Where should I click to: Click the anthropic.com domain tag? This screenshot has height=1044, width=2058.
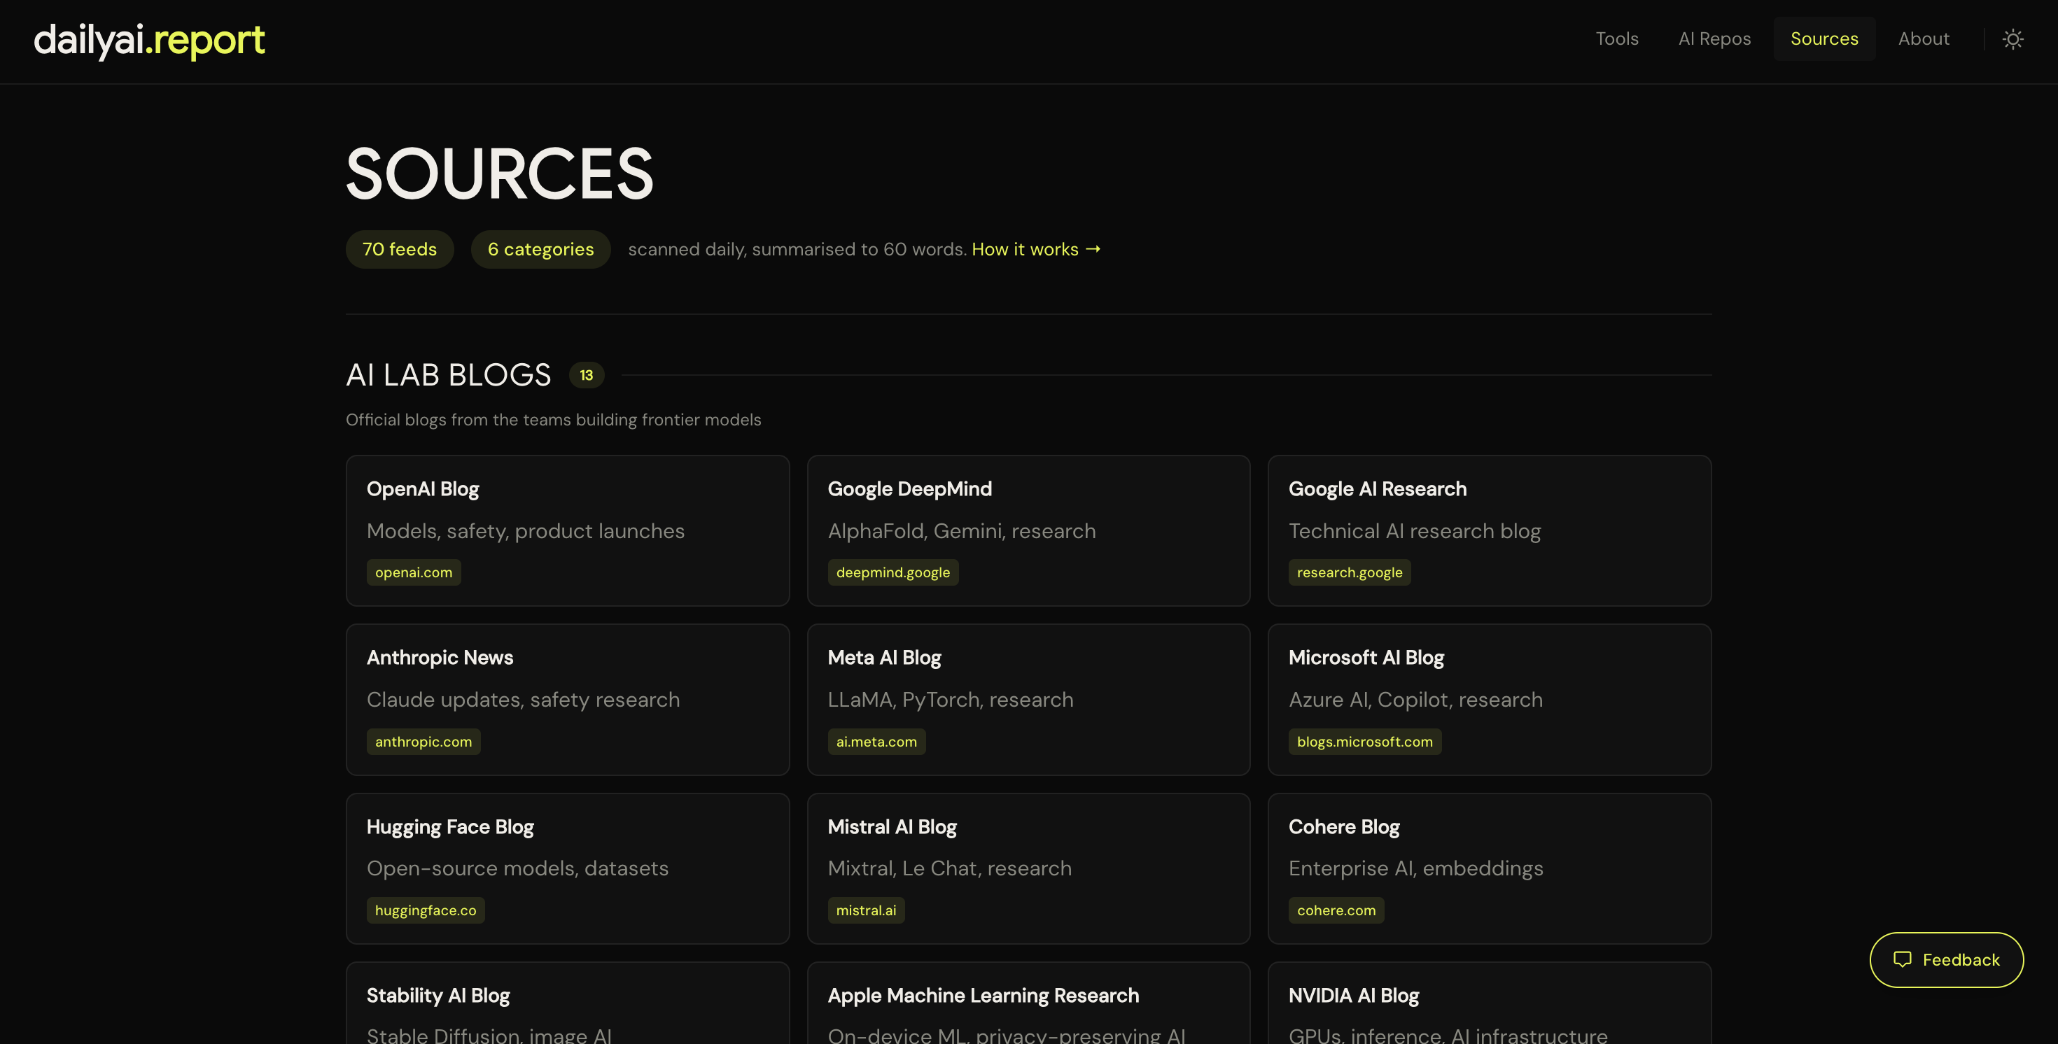[423, 741]
